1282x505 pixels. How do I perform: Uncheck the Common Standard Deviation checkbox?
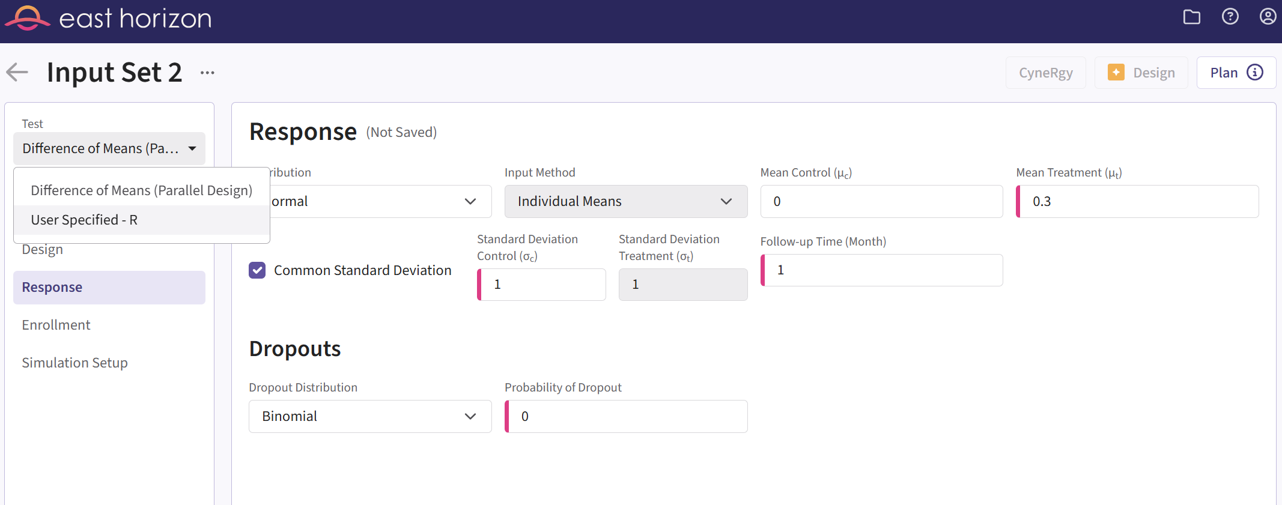tap(257, 270)
